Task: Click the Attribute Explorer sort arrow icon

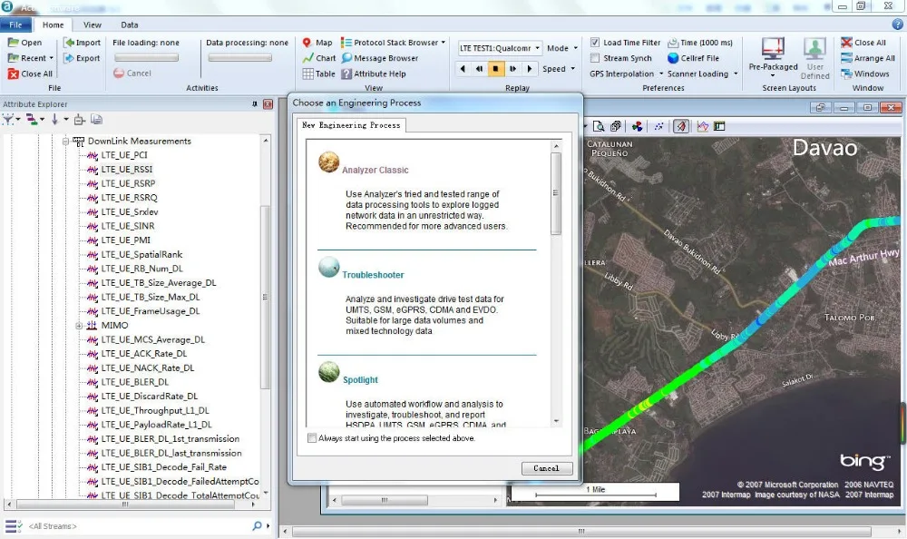Action: (55, 120)
